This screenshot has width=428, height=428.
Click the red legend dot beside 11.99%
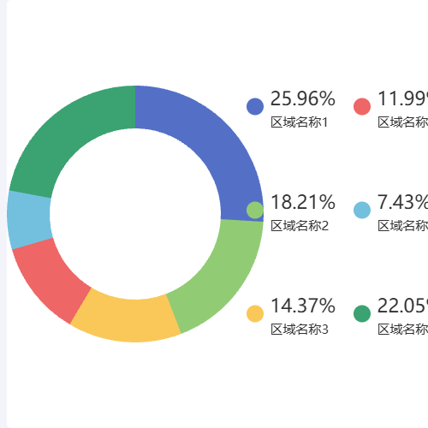(x=362, y=106)
